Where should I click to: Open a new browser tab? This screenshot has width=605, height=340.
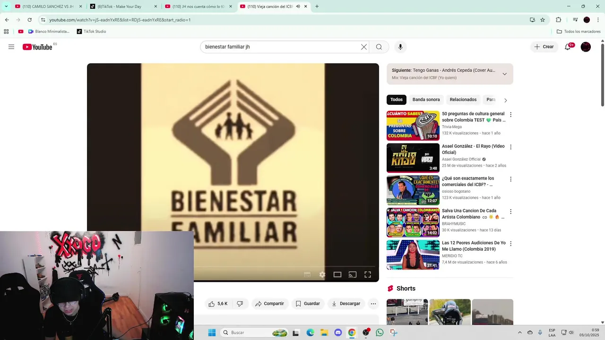coord(317,7)
